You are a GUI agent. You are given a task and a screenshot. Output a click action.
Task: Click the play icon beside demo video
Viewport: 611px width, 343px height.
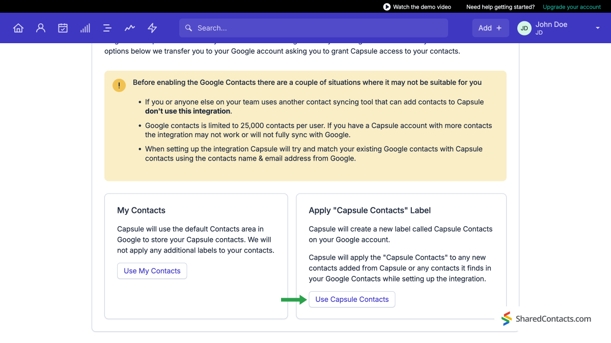click(387, 7)
